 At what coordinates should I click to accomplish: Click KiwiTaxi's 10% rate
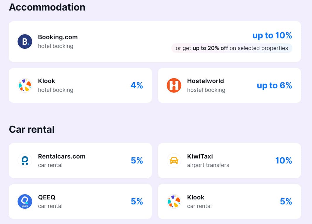283,161
